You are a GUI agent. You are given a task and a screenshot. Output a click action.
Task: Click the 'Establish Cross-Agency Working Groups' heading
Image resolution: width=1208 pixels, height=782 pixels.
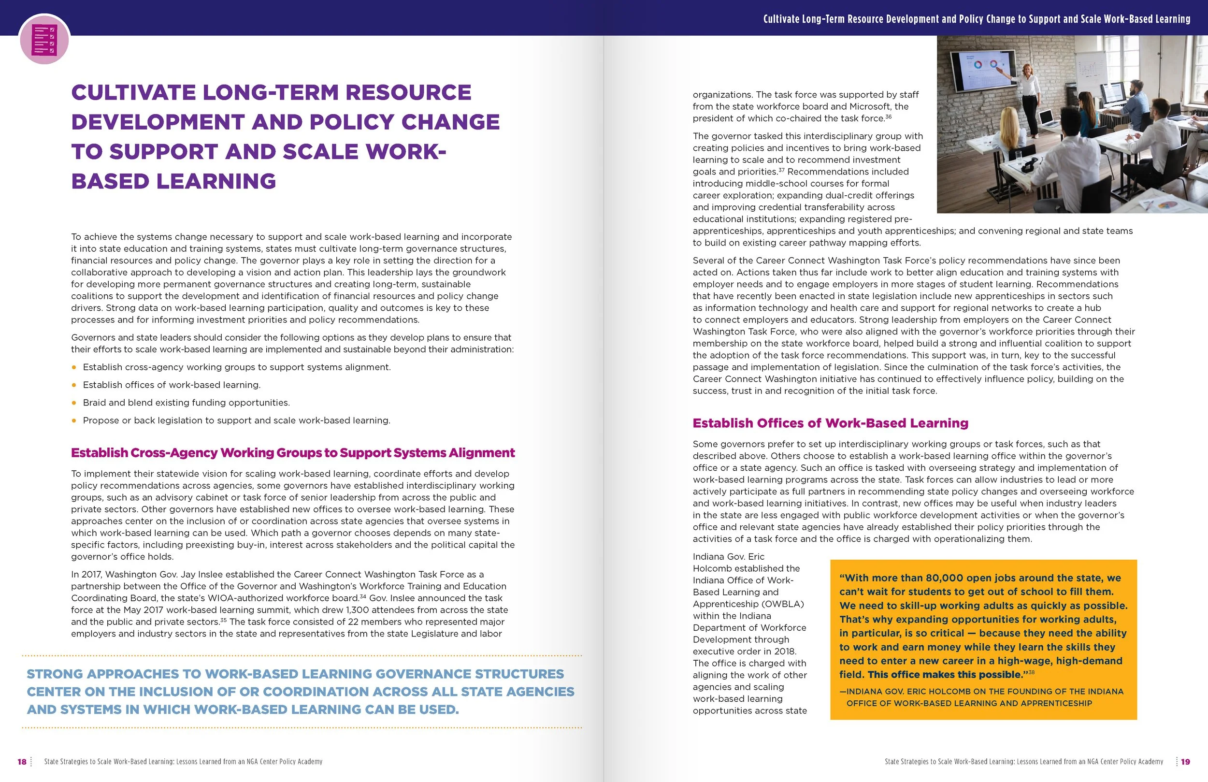pos(293,452)
